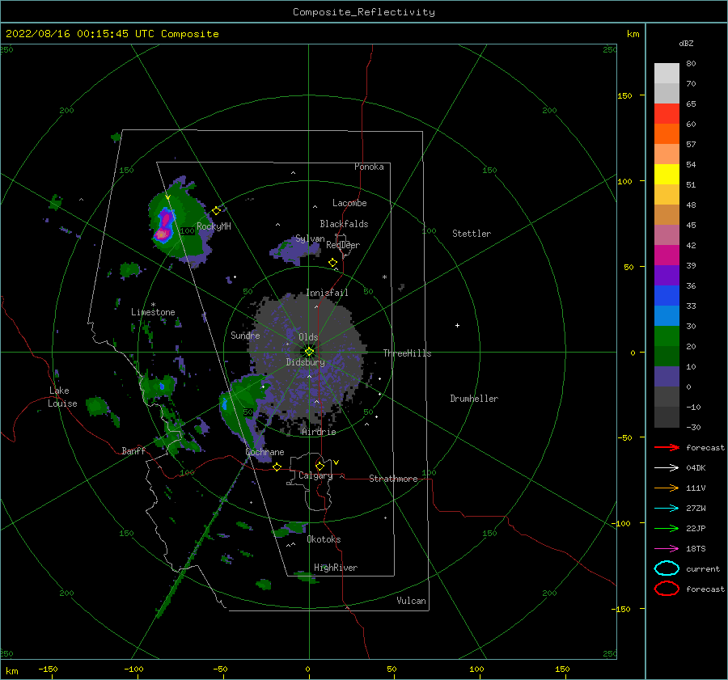Click the white 04DK arrow in legend
Screen dimensions: 728x680
tap(667, 468)
